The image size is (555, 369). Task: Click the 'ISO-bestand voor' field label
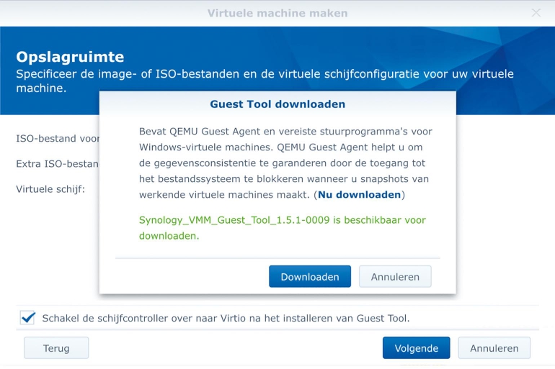(x=58, y=138)
